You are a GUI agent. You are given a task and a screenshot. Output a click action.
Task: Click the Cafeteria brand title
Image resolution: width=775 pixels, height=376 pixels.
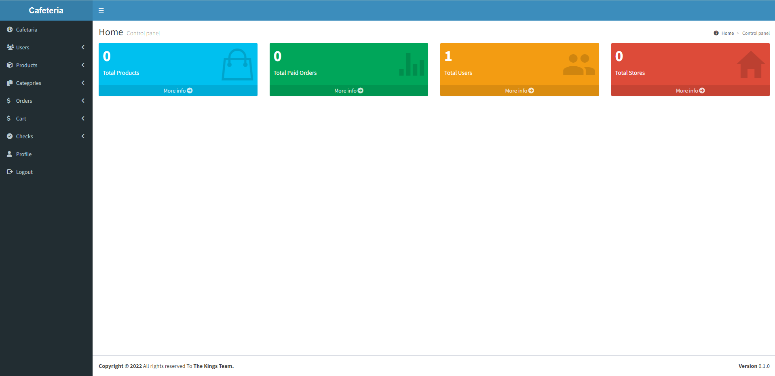(x=46, y=10)
